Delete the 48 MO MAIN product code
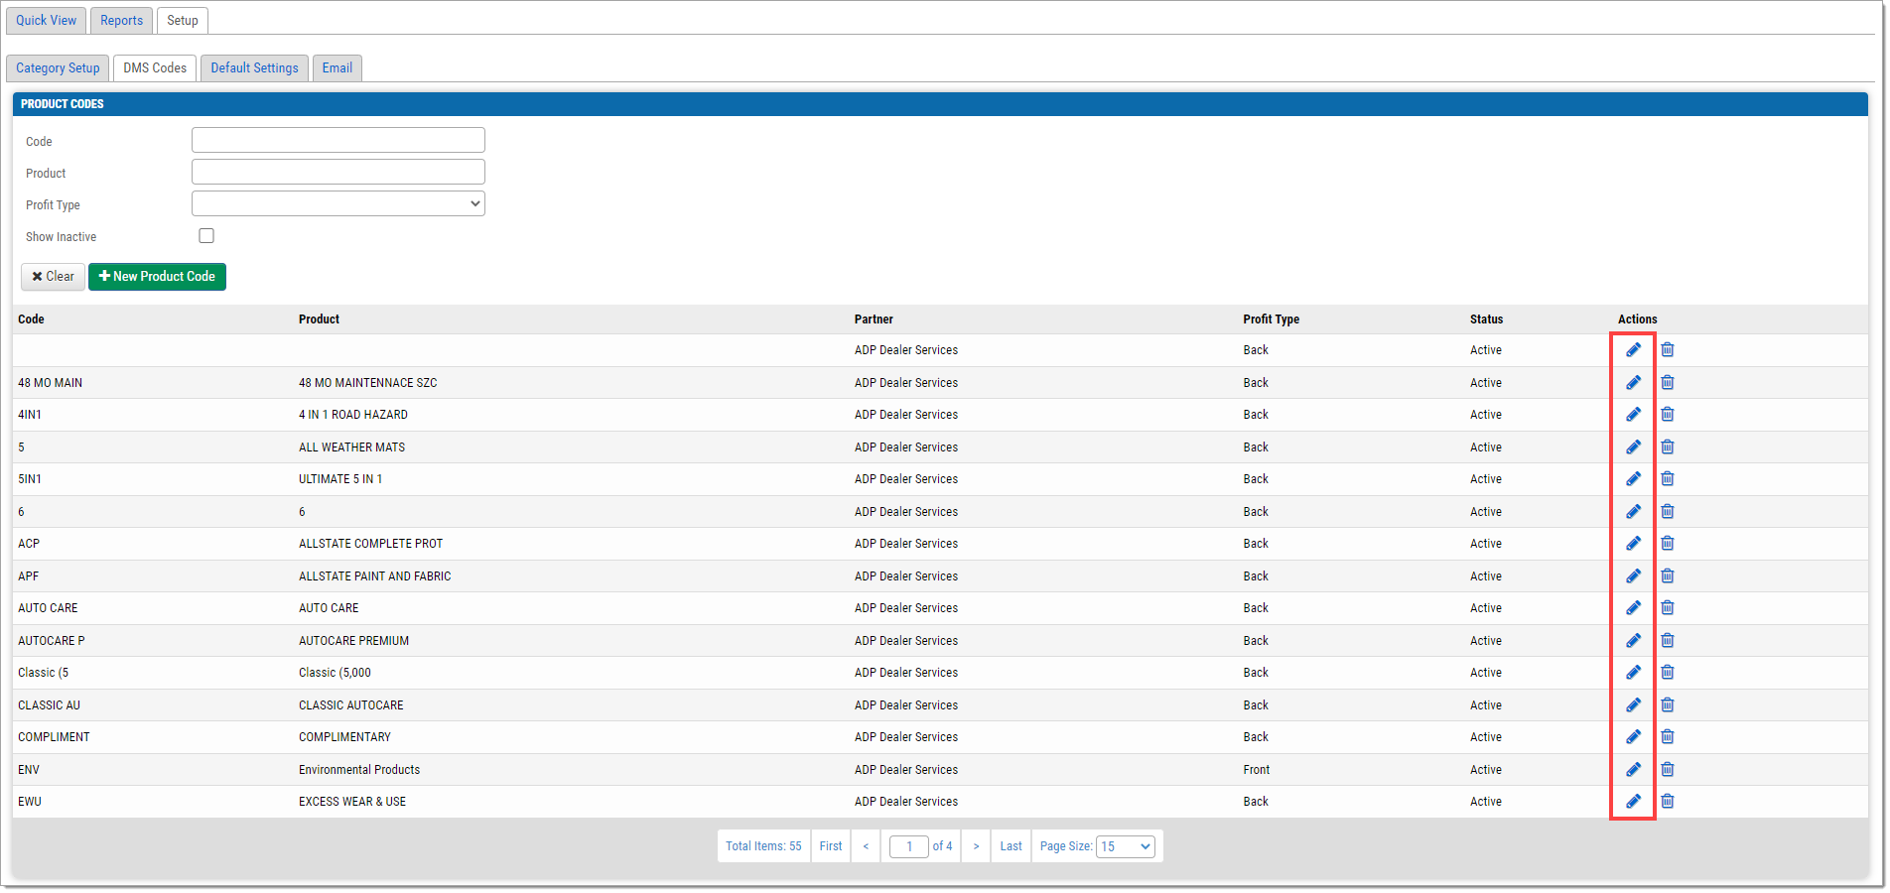 point(1668,382)
